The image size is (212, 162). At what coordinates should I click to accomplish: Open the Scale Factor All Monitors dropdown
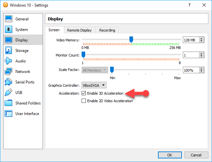(x=95, y=70)
